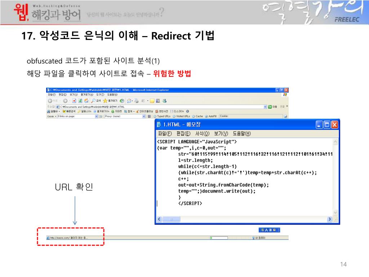This screenshot has height=277, width=369.
Task: Click the Cookie text field
Action: [251, 116]
